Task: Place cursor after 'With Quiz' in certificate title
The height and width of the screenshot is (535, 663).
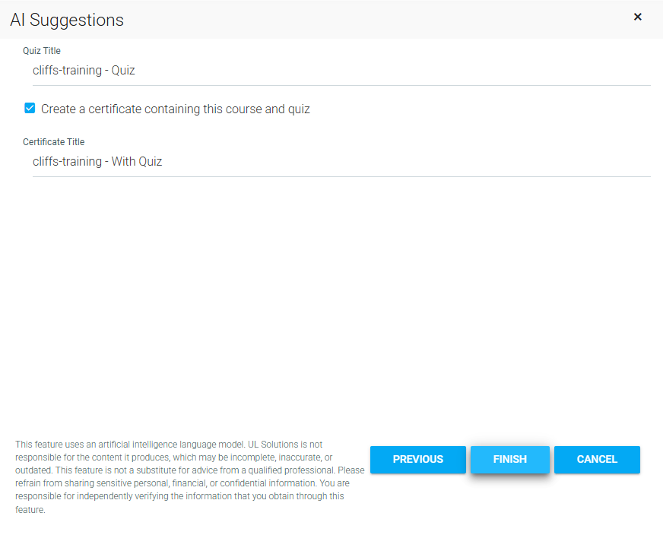Action: coord(163,162)
